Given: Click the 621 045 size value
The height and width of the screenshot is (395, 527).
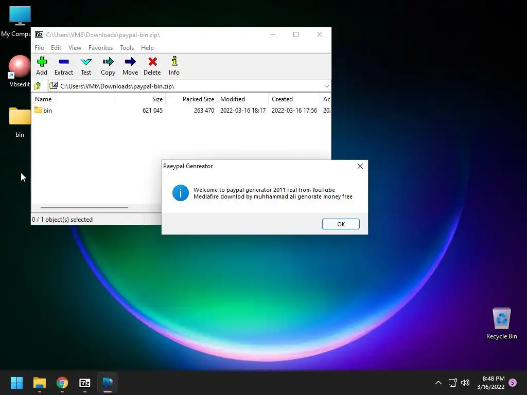Looking at the screenshot, I should point(152,110).
